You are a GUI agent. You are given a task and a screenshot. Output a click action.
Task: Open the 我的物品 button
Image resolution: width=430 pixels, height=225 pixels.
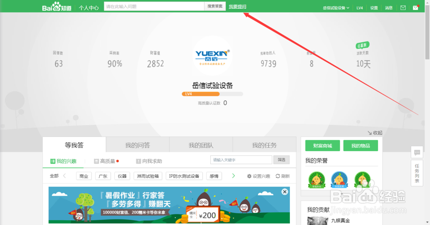(x=361, y=146)
